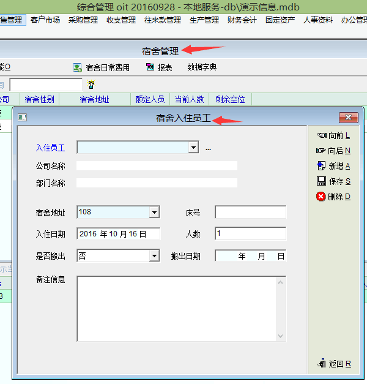This screenshot has width=367, height=384.
Task: Click the 向前 (previous record) hand icon
Action: pos(321,135)
